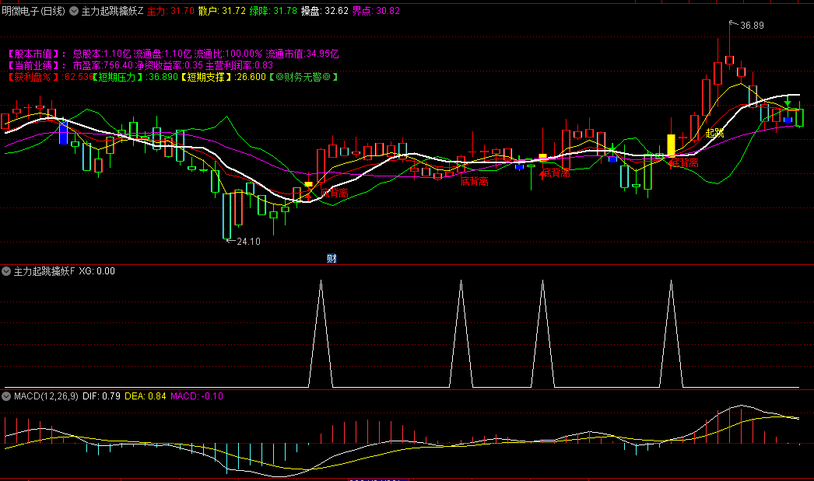This screenshot has height=481, width=814.
Task: Click the 24.10 lowest price marker
Action: point(247,242)
